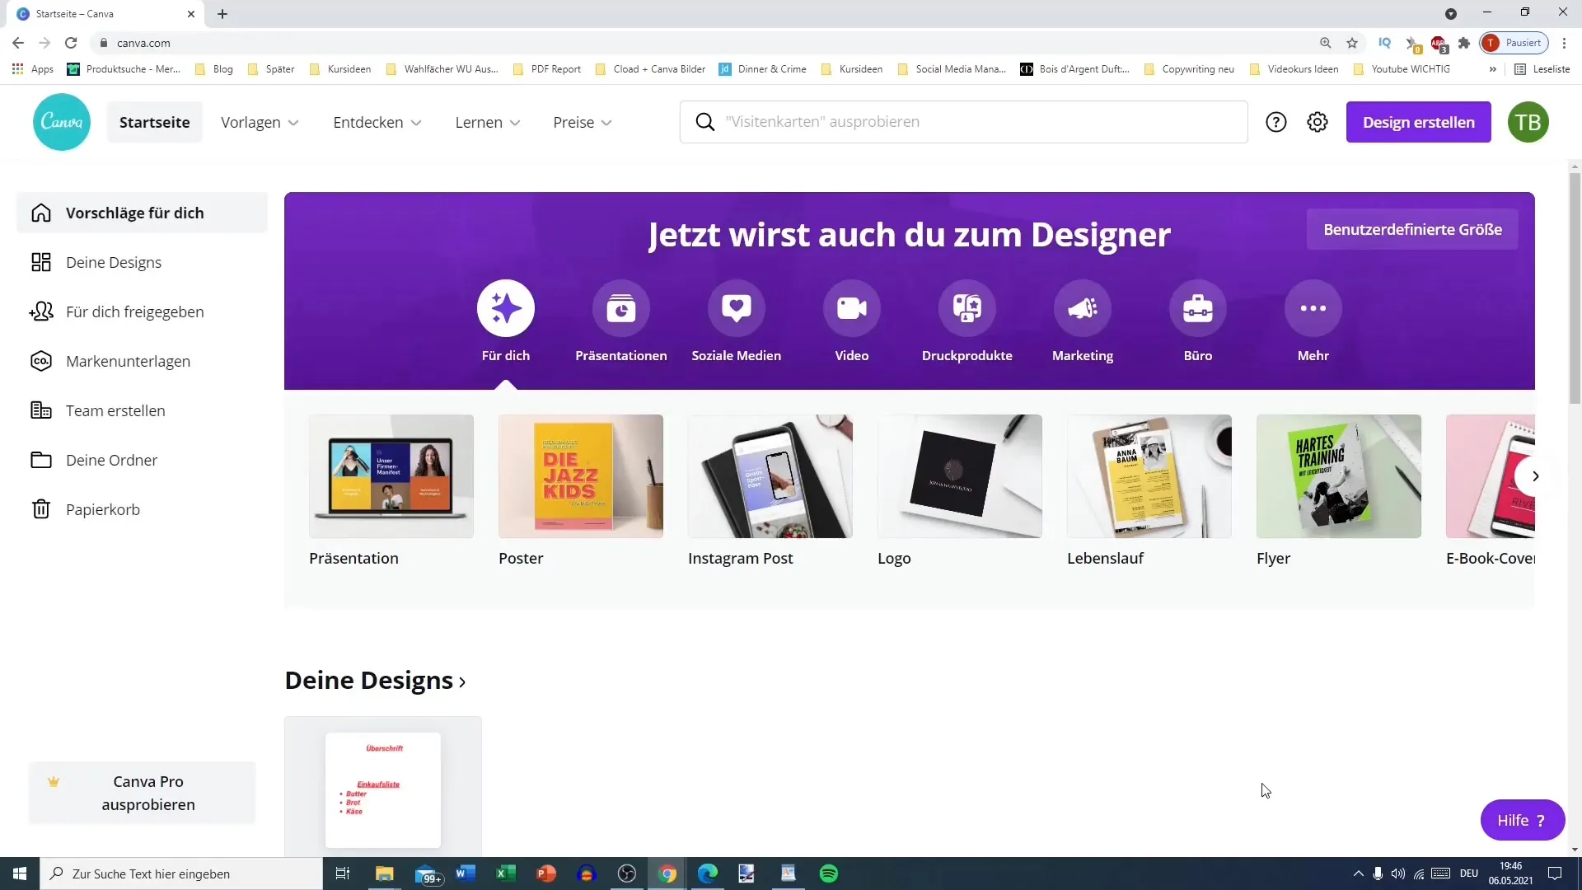Expand the Entdecken dropdown menu

tap(377, 122)
